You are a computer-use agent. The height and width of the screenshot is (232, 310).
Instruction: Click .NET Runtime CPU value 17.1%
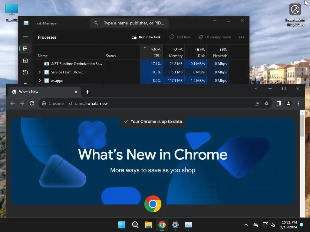coord(156,64)
